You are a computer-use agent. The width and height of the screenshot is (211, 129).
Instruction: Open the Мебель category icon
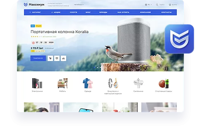(x=63, y=83)
